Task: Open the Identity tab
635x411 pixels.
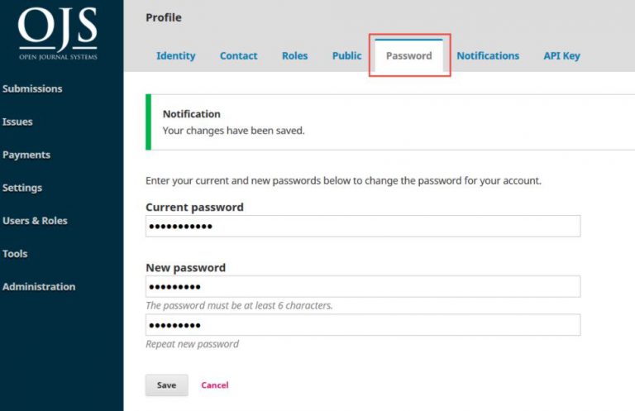Action: tap(175, 56)
